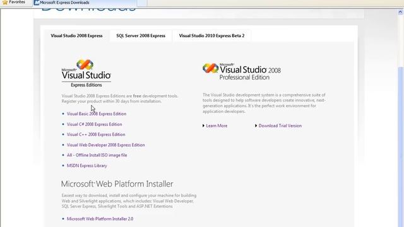404x227 pixels.
Task: Switch to SQL Server 2008 Express tab
Action: point(141,36)
